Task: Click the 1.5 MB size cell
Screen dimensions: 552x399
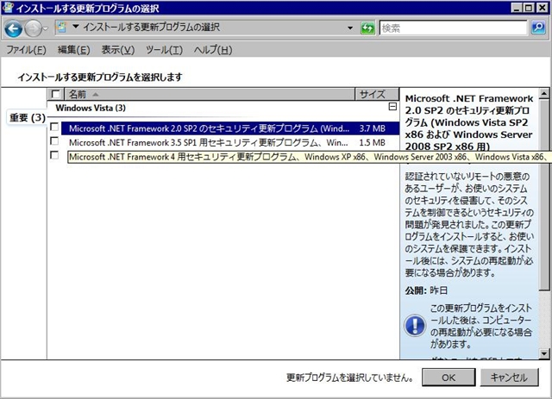Action: (372, 142)
